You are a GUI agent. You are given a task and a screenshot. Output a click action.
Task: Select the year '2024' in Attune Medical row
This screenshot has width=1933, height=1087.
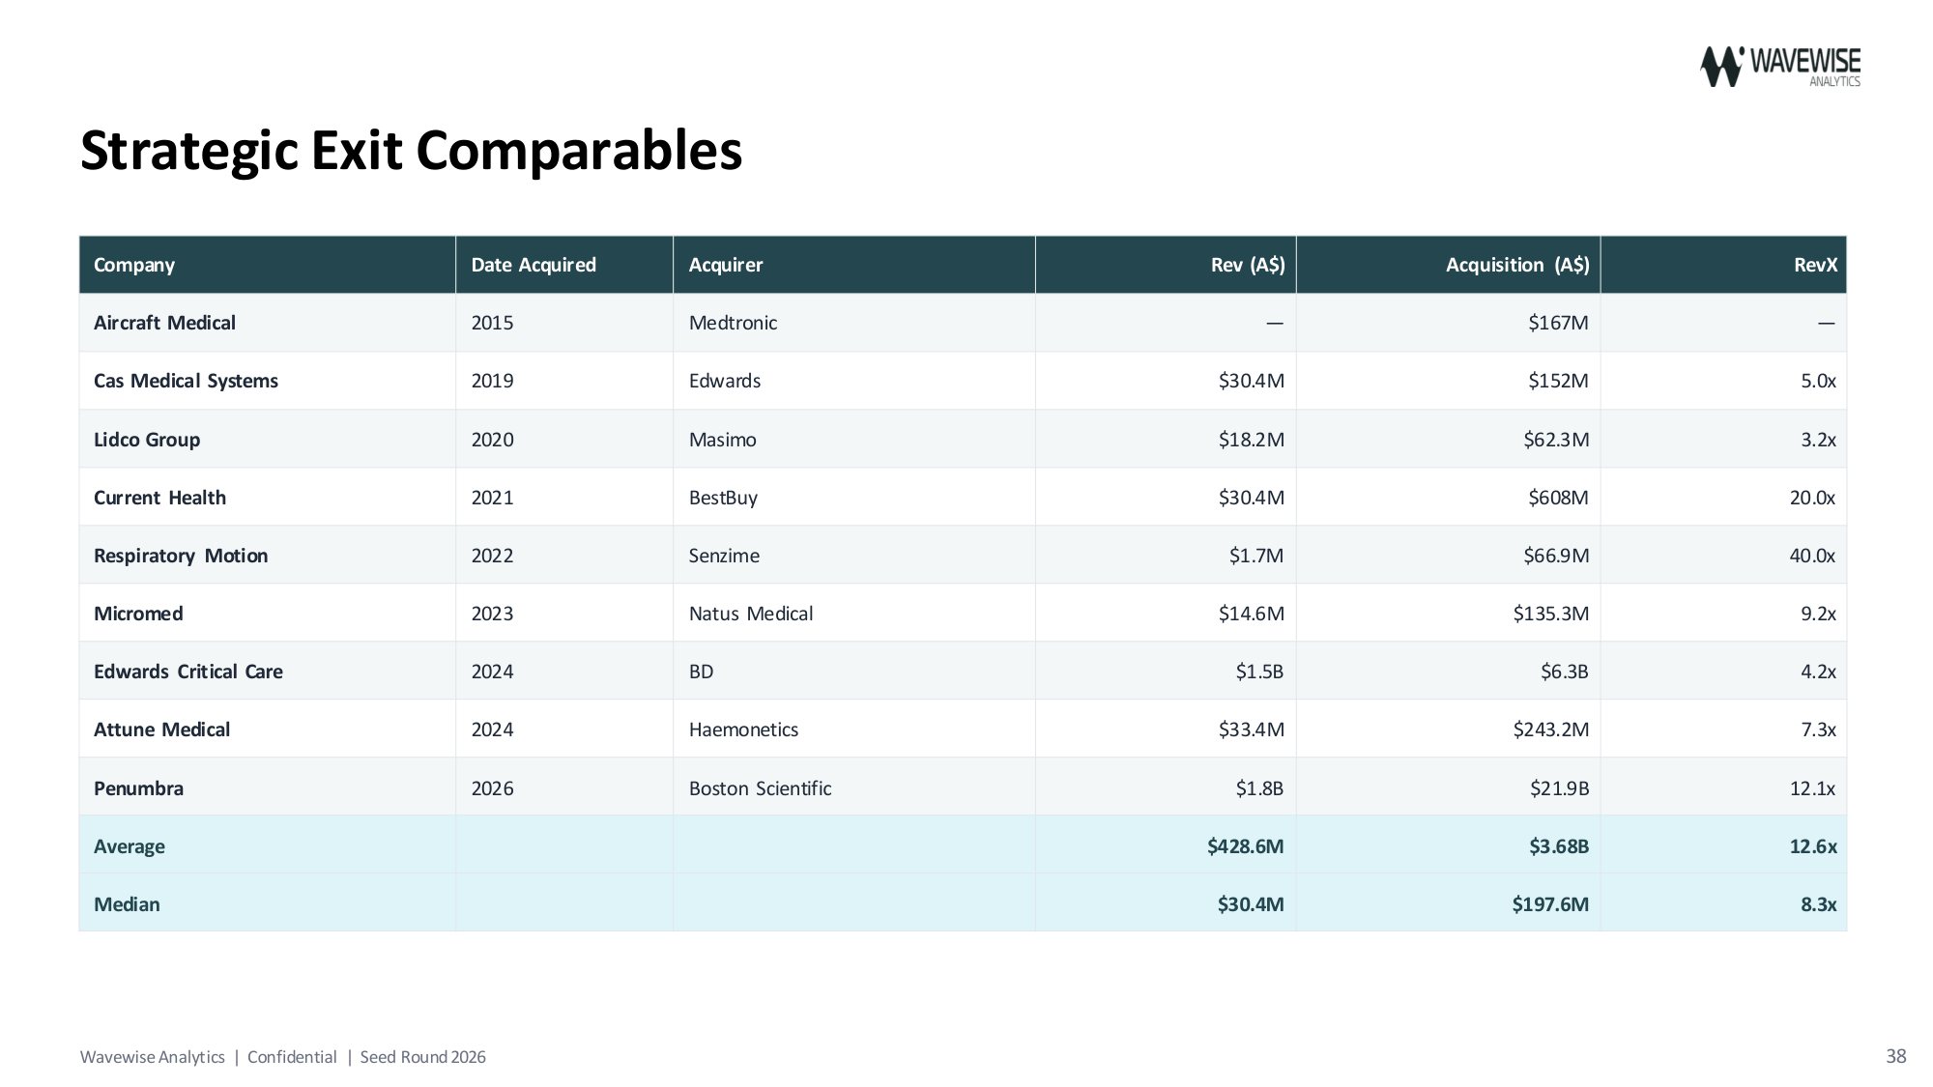tap(492, 729)
